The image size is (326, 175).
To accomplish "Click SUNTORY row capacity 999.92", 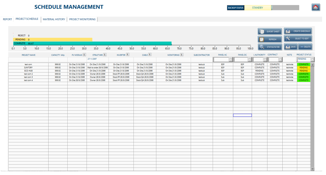I will tap(58, 68).
